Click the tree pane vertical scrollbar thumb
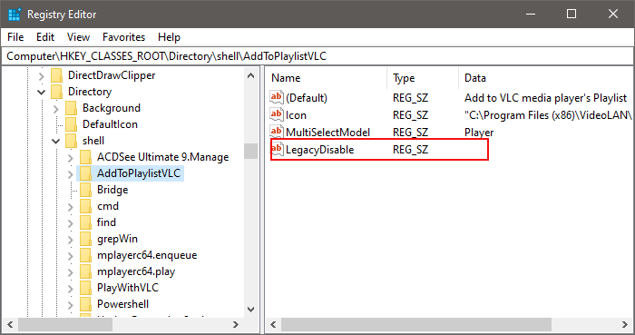 click(x=250, y=151)
